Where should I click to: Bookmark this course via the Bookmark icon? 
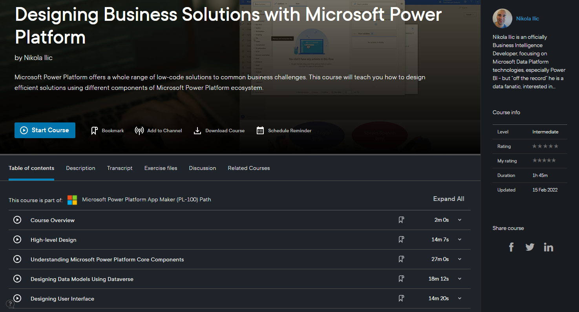[x=94, y=131]
